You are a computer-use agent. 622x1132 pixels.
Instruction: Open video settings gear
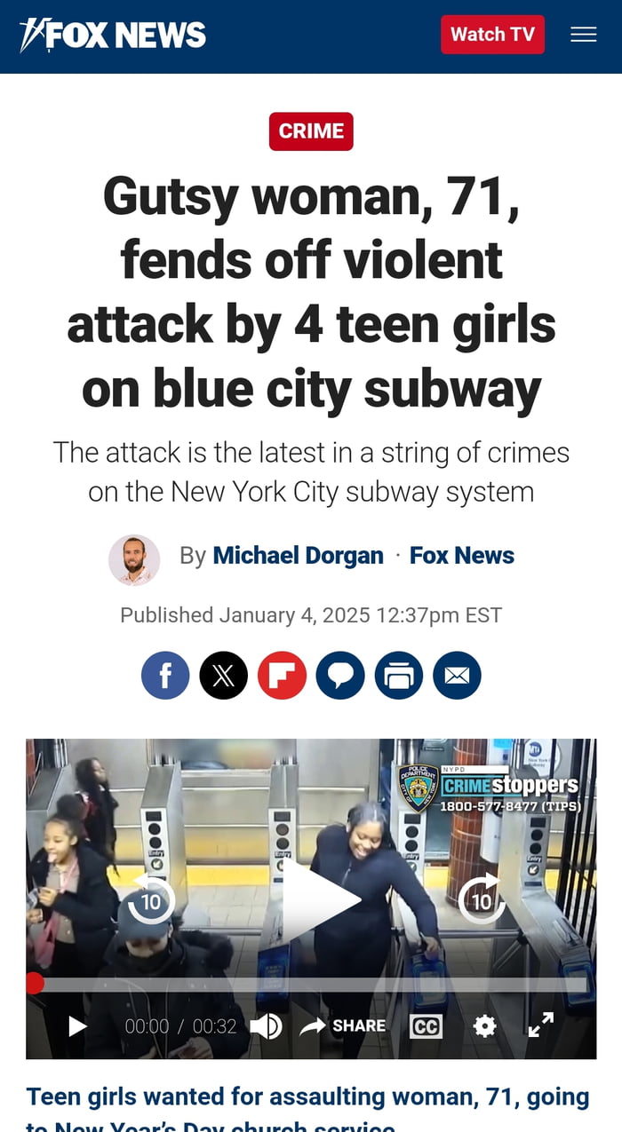pyautogui.click(x=484, y=1026)
